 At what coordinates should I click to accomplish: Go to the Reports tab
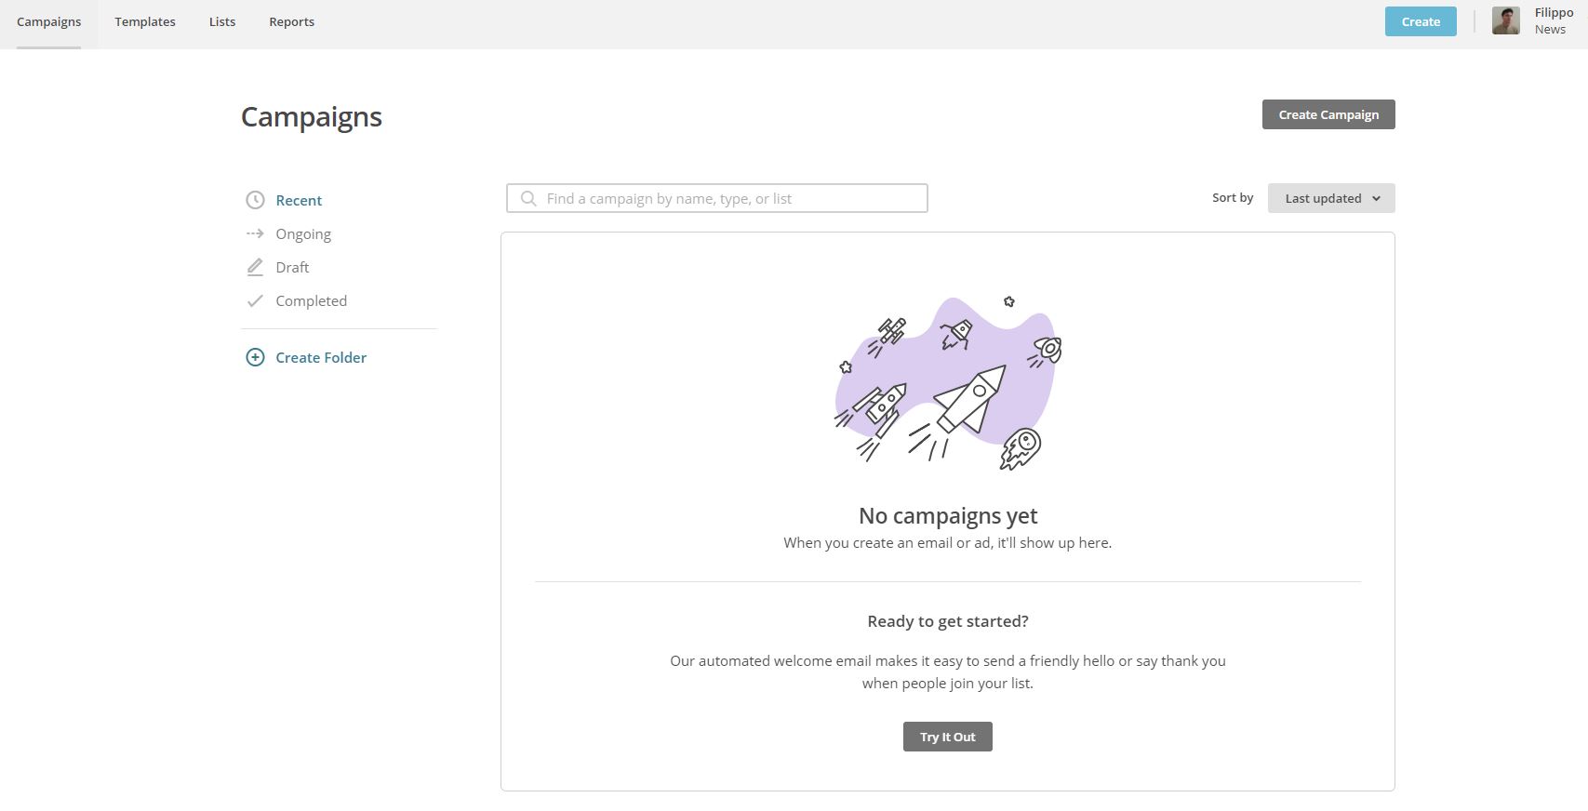291,21
